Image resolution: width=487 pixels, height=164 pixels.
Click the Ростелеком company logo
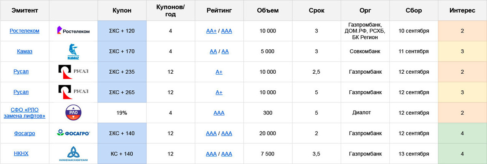tap(73, 31)
